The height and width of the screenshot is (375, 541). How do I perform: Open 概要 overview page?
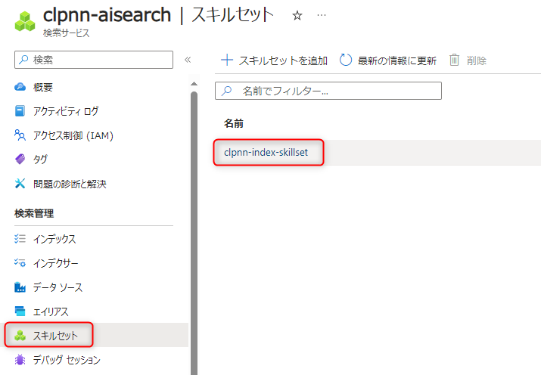coord(42,87)
